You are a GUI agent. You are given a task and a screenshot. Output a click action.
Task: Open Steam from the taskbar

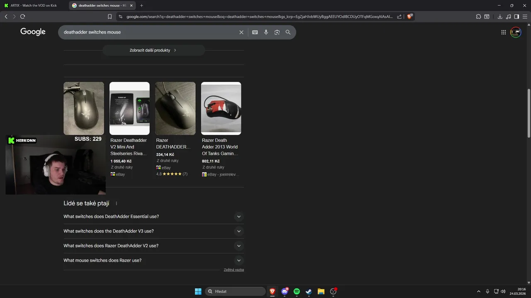pos(309,291)
